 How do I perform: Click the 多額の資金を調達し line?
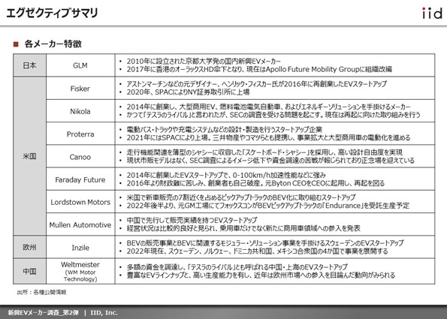pos(237,267)
